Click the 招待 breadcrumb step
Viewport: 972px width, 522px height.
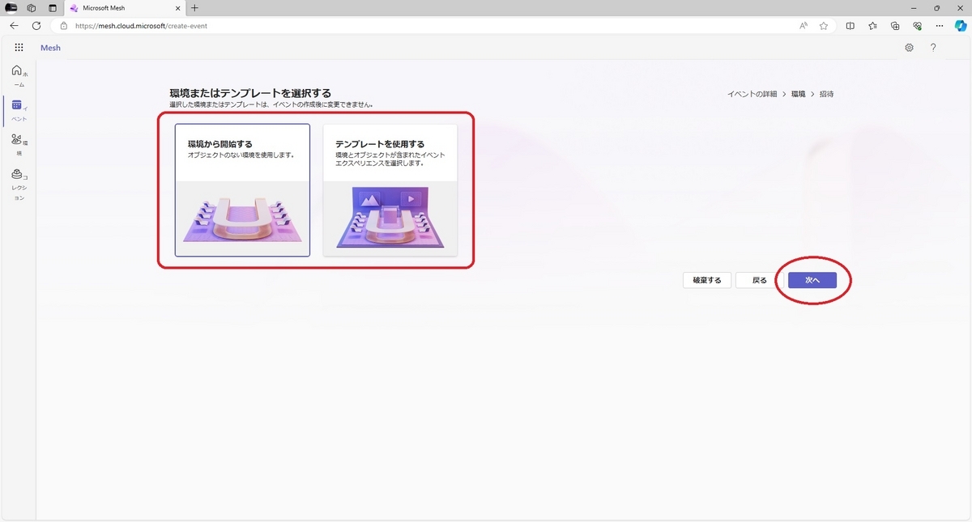point(826,94)
